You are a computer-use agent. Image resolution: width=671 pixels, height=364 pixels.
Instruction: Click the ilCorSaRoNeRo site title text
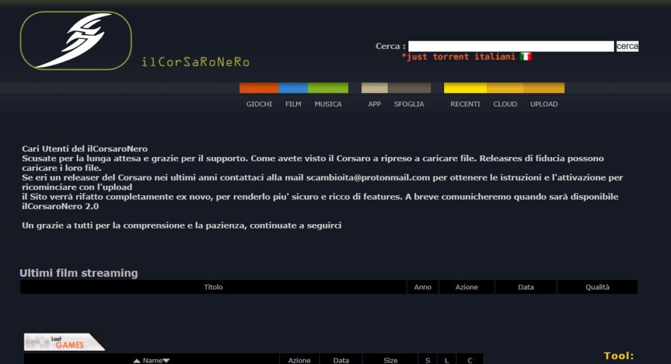click(x=195, y=62)
